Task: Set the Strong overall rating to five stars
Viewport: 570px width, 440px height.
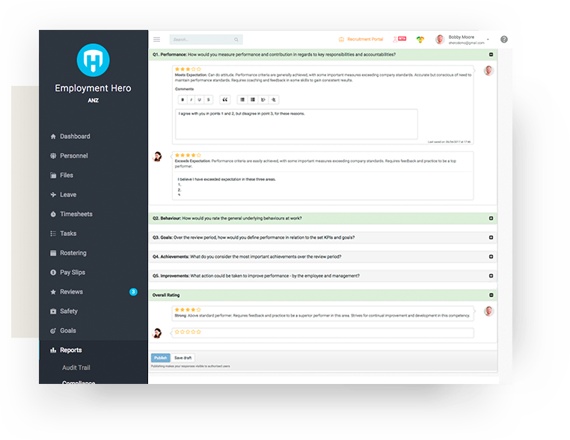Action: (199, 310)
